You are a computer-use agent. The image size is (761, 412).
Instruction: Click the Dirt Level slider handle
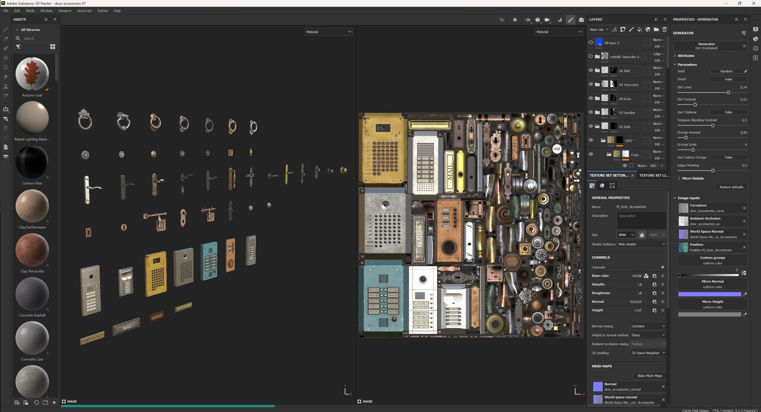coord(728,92)
